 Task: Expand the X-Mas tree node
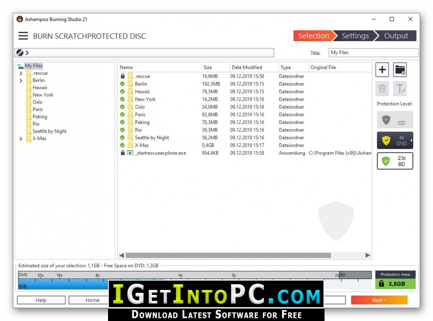point(21,139)
